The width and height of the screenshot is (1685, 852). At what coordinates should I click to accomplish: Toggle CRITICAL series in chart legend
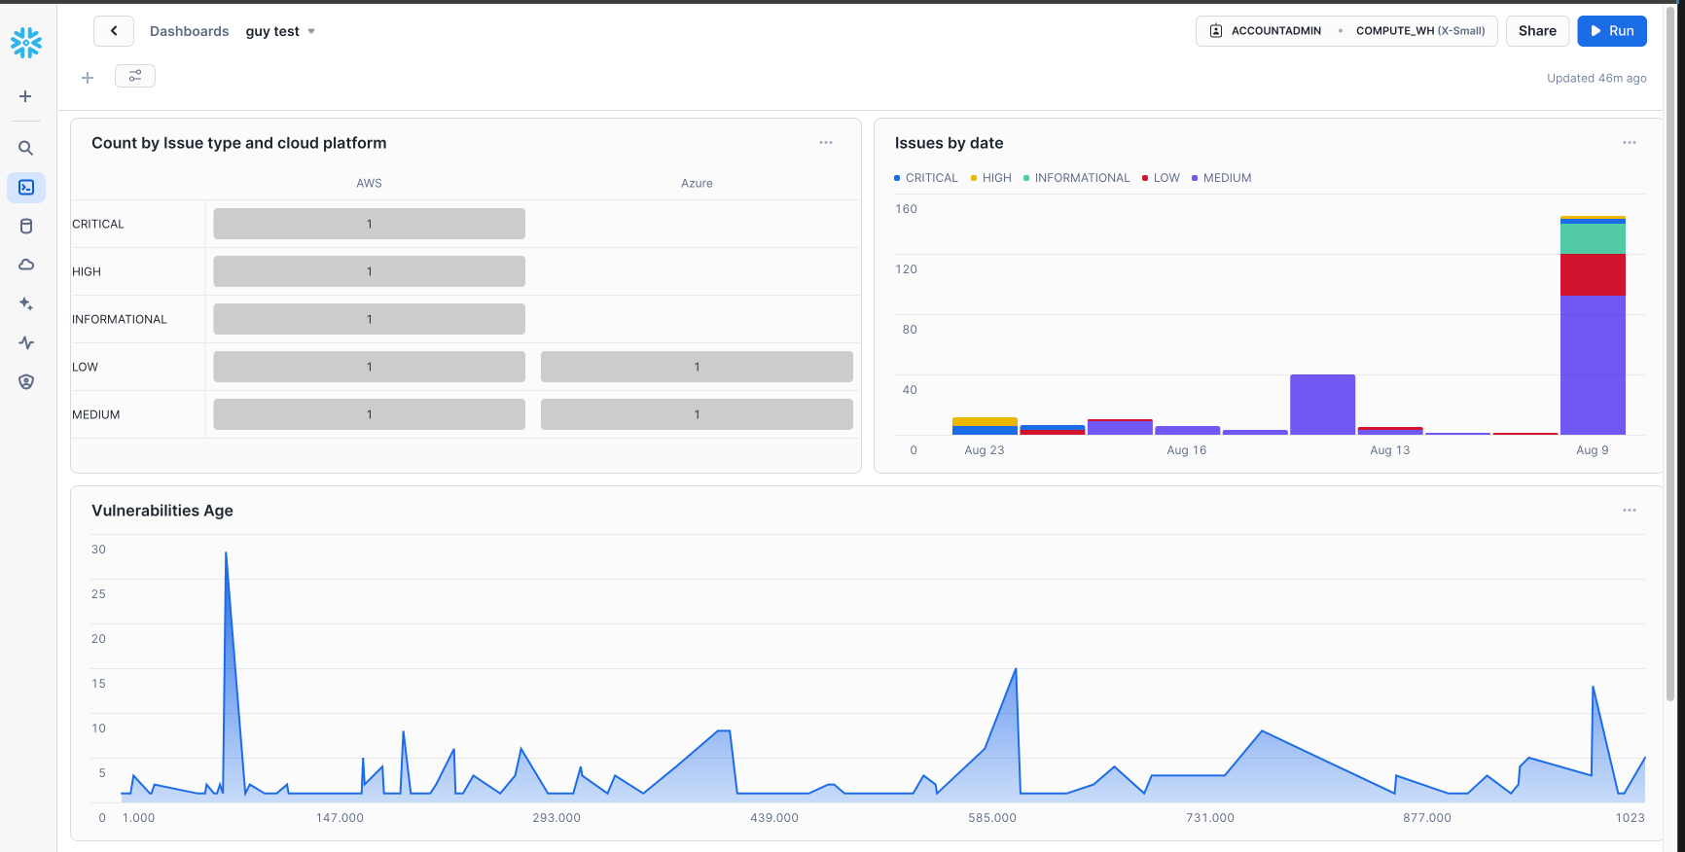925,178
